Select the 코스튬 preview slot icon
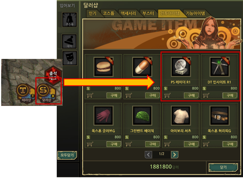 click(69, 20)
